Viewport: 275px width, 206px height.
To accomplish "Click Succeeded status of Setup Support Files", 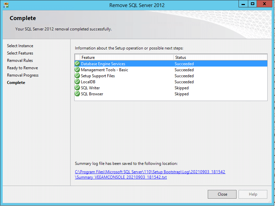I will (x=184, y=76).
